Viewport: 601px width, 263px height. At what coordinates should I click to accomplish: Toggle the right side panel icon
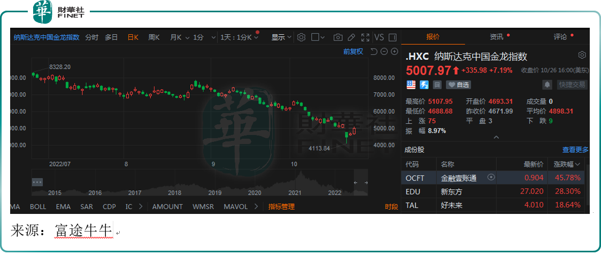point(392,37)
